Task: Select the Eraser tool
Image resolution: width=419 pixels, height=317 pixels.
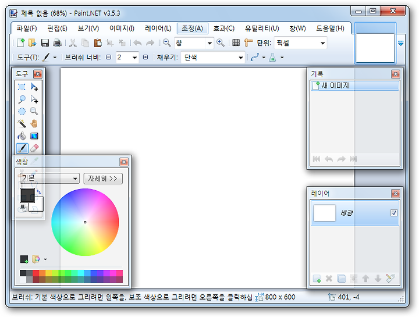Action: click(x=34, y=148)
